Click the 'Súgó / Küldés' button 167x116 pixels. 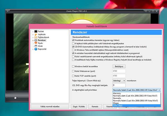[79, 107]
